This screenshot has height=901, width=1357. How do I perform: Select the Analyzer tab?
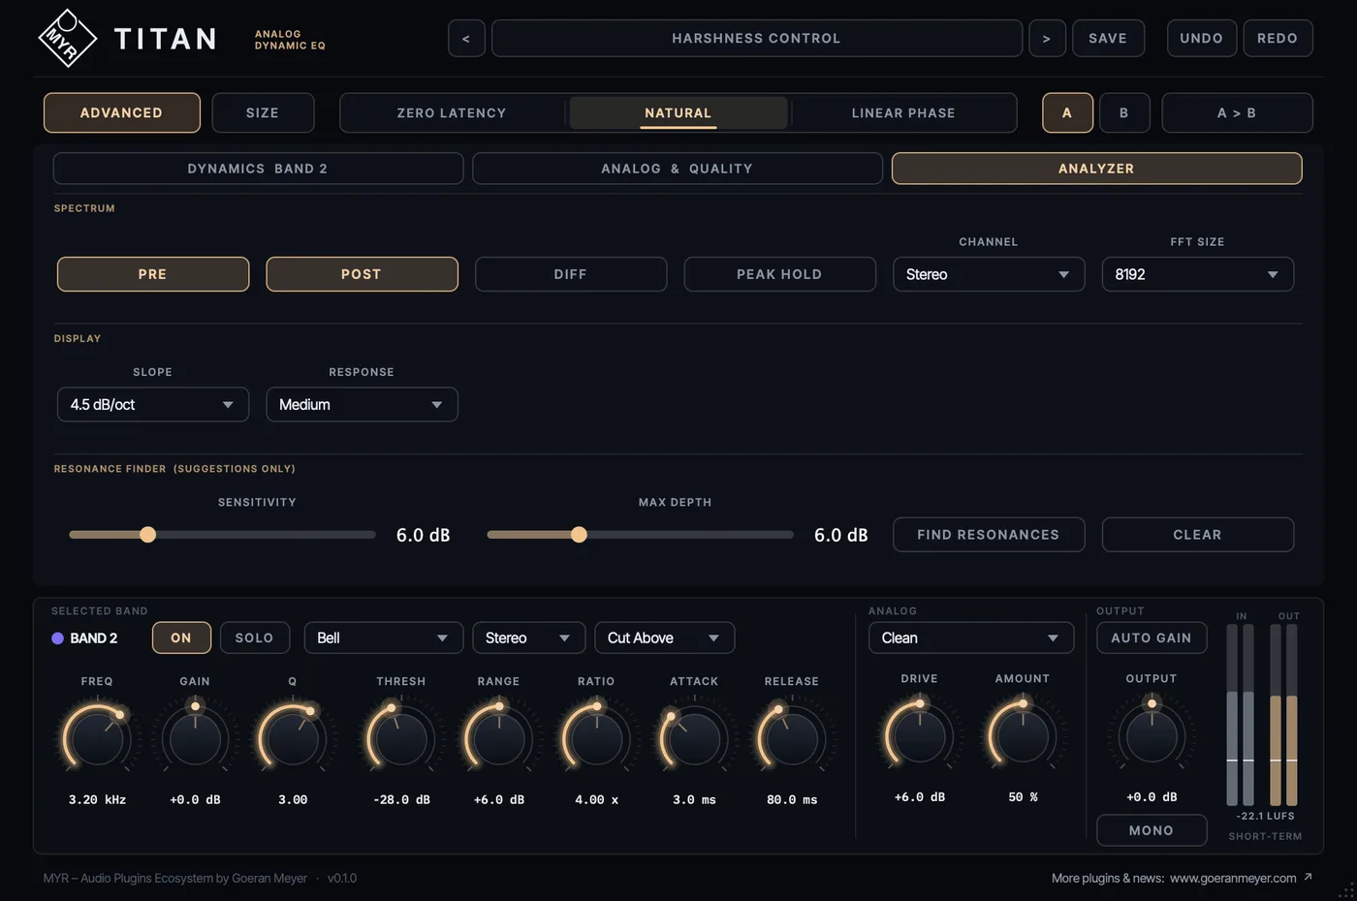point(1096,169)
